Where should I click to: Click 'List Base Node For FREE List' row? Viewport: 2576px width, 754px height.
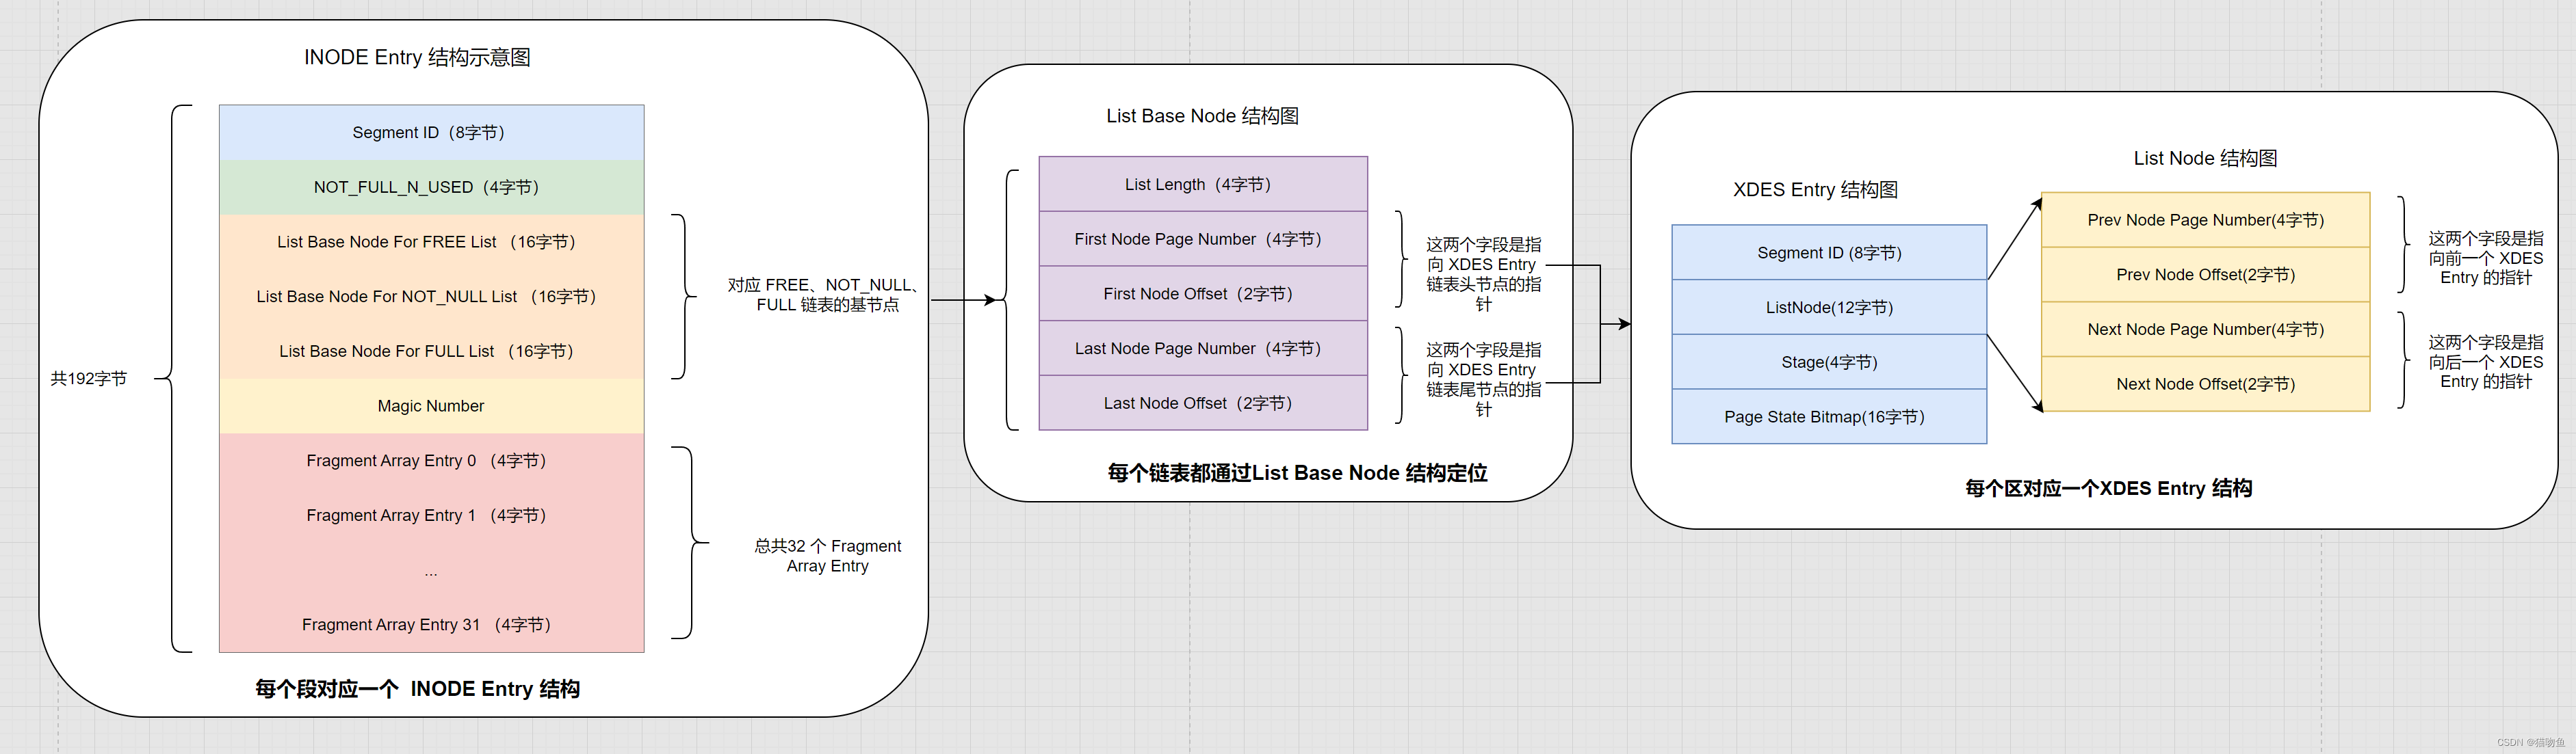click(x=431, y=242)
